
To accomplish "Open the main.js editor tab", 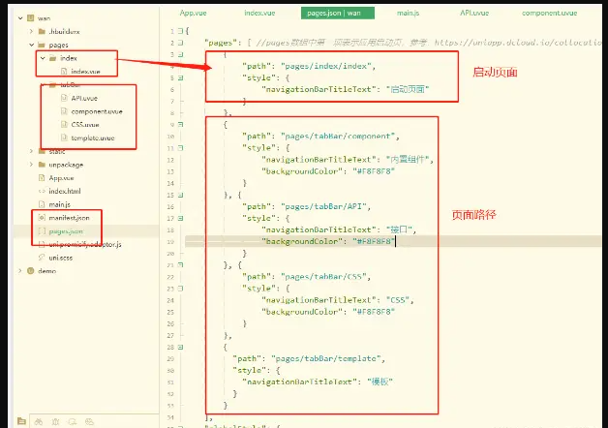I will (x=408, y=13).
